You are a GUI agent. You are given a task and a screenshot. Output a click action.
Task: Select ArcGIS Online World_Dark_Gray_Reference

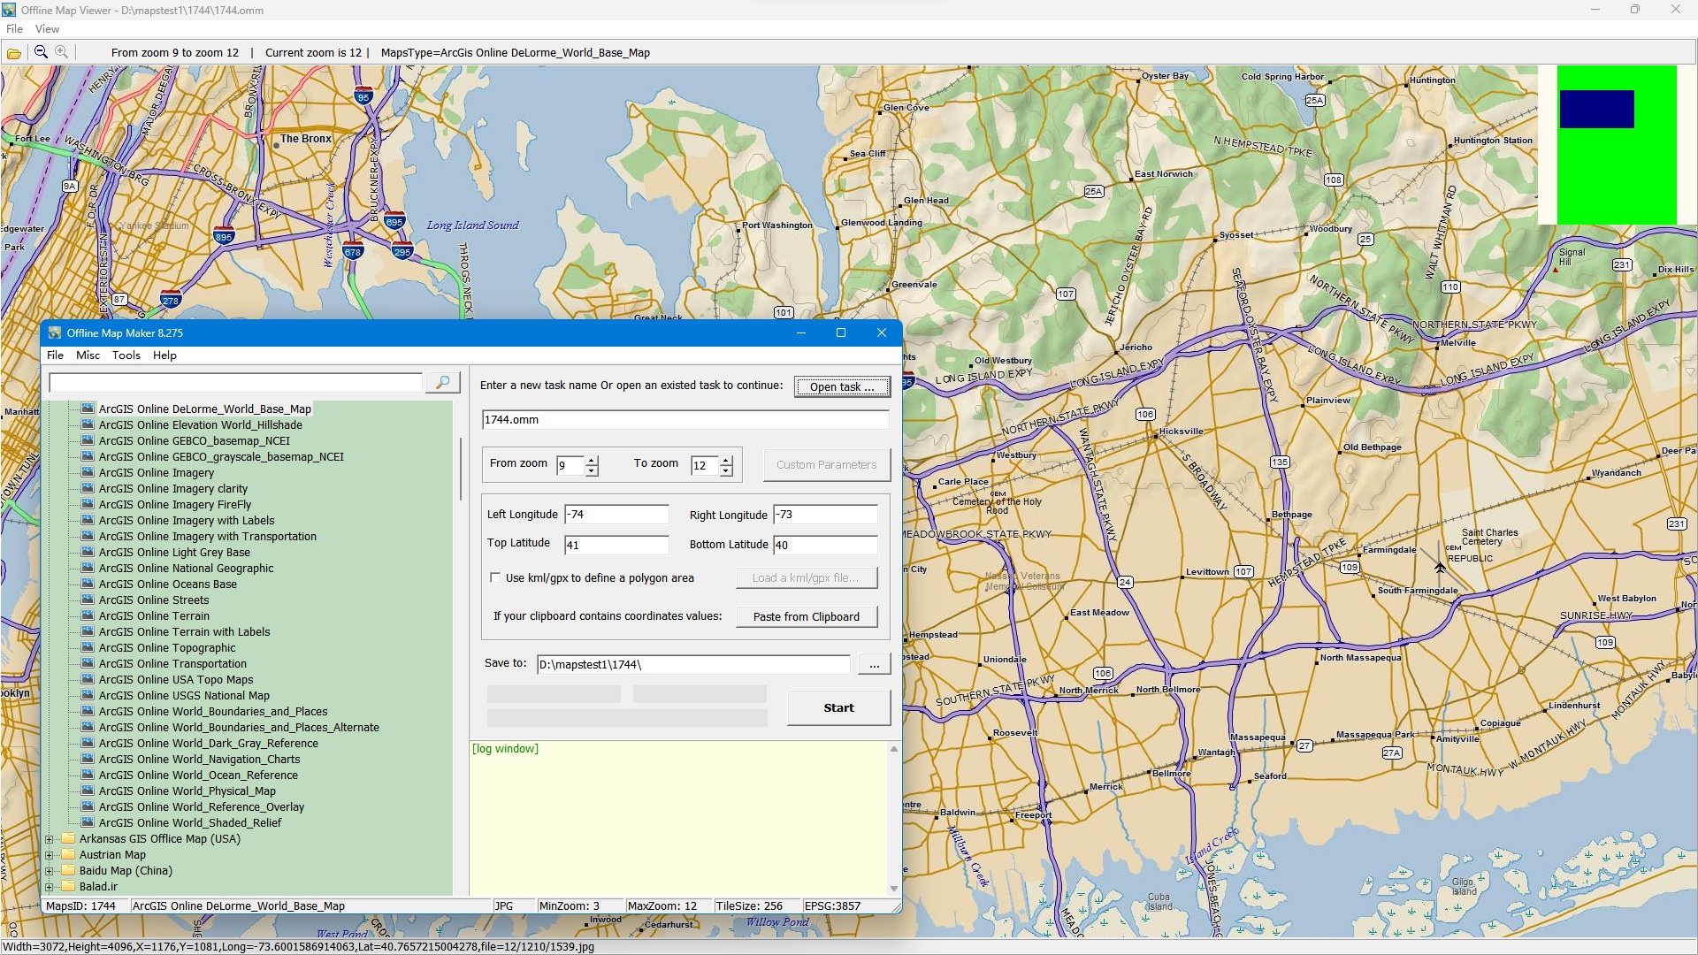(208, 743)
